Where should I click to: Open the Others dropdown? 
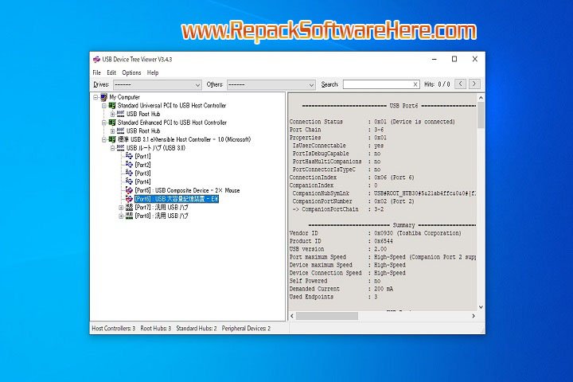point(271,85)
